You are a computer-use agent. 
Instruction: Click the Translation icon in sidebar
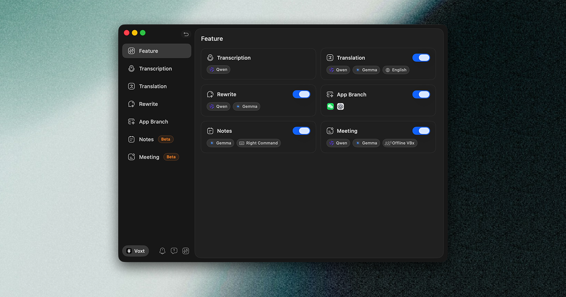click(132, 86)
